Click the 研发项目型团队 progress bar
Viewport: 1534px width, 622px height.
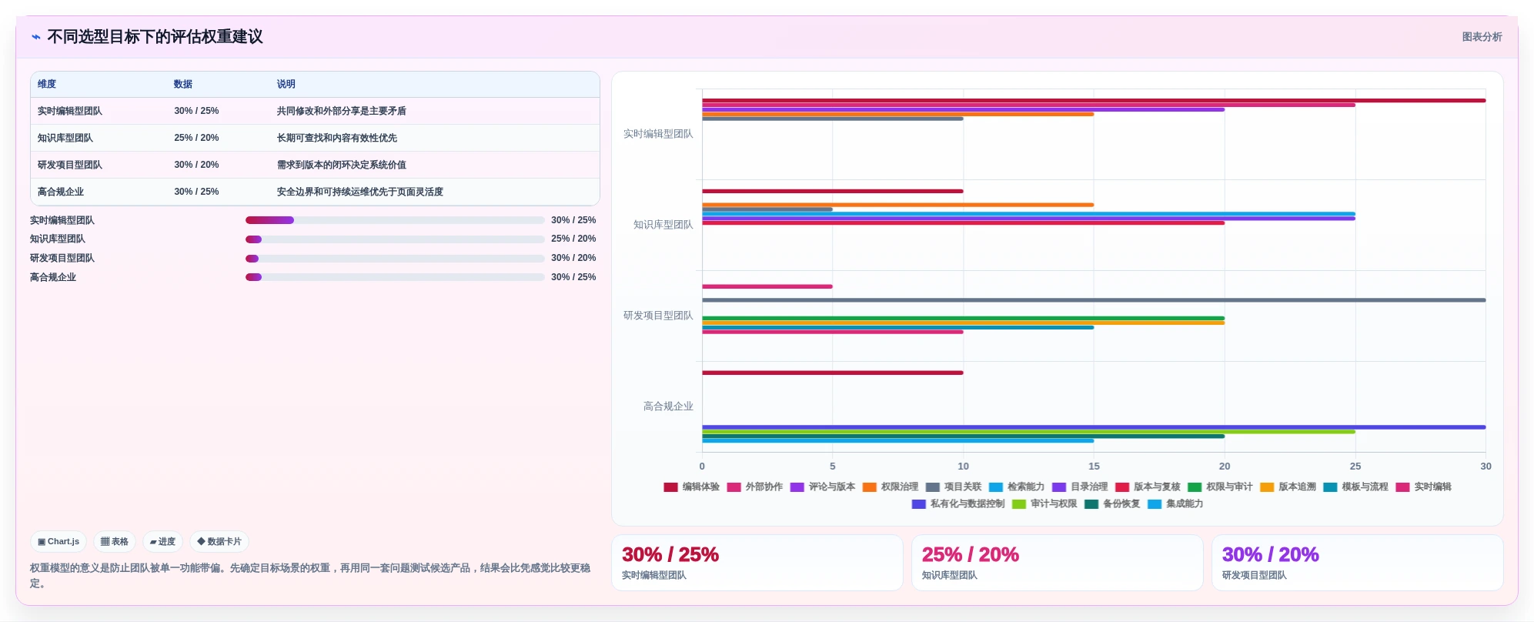click(395, 259)
